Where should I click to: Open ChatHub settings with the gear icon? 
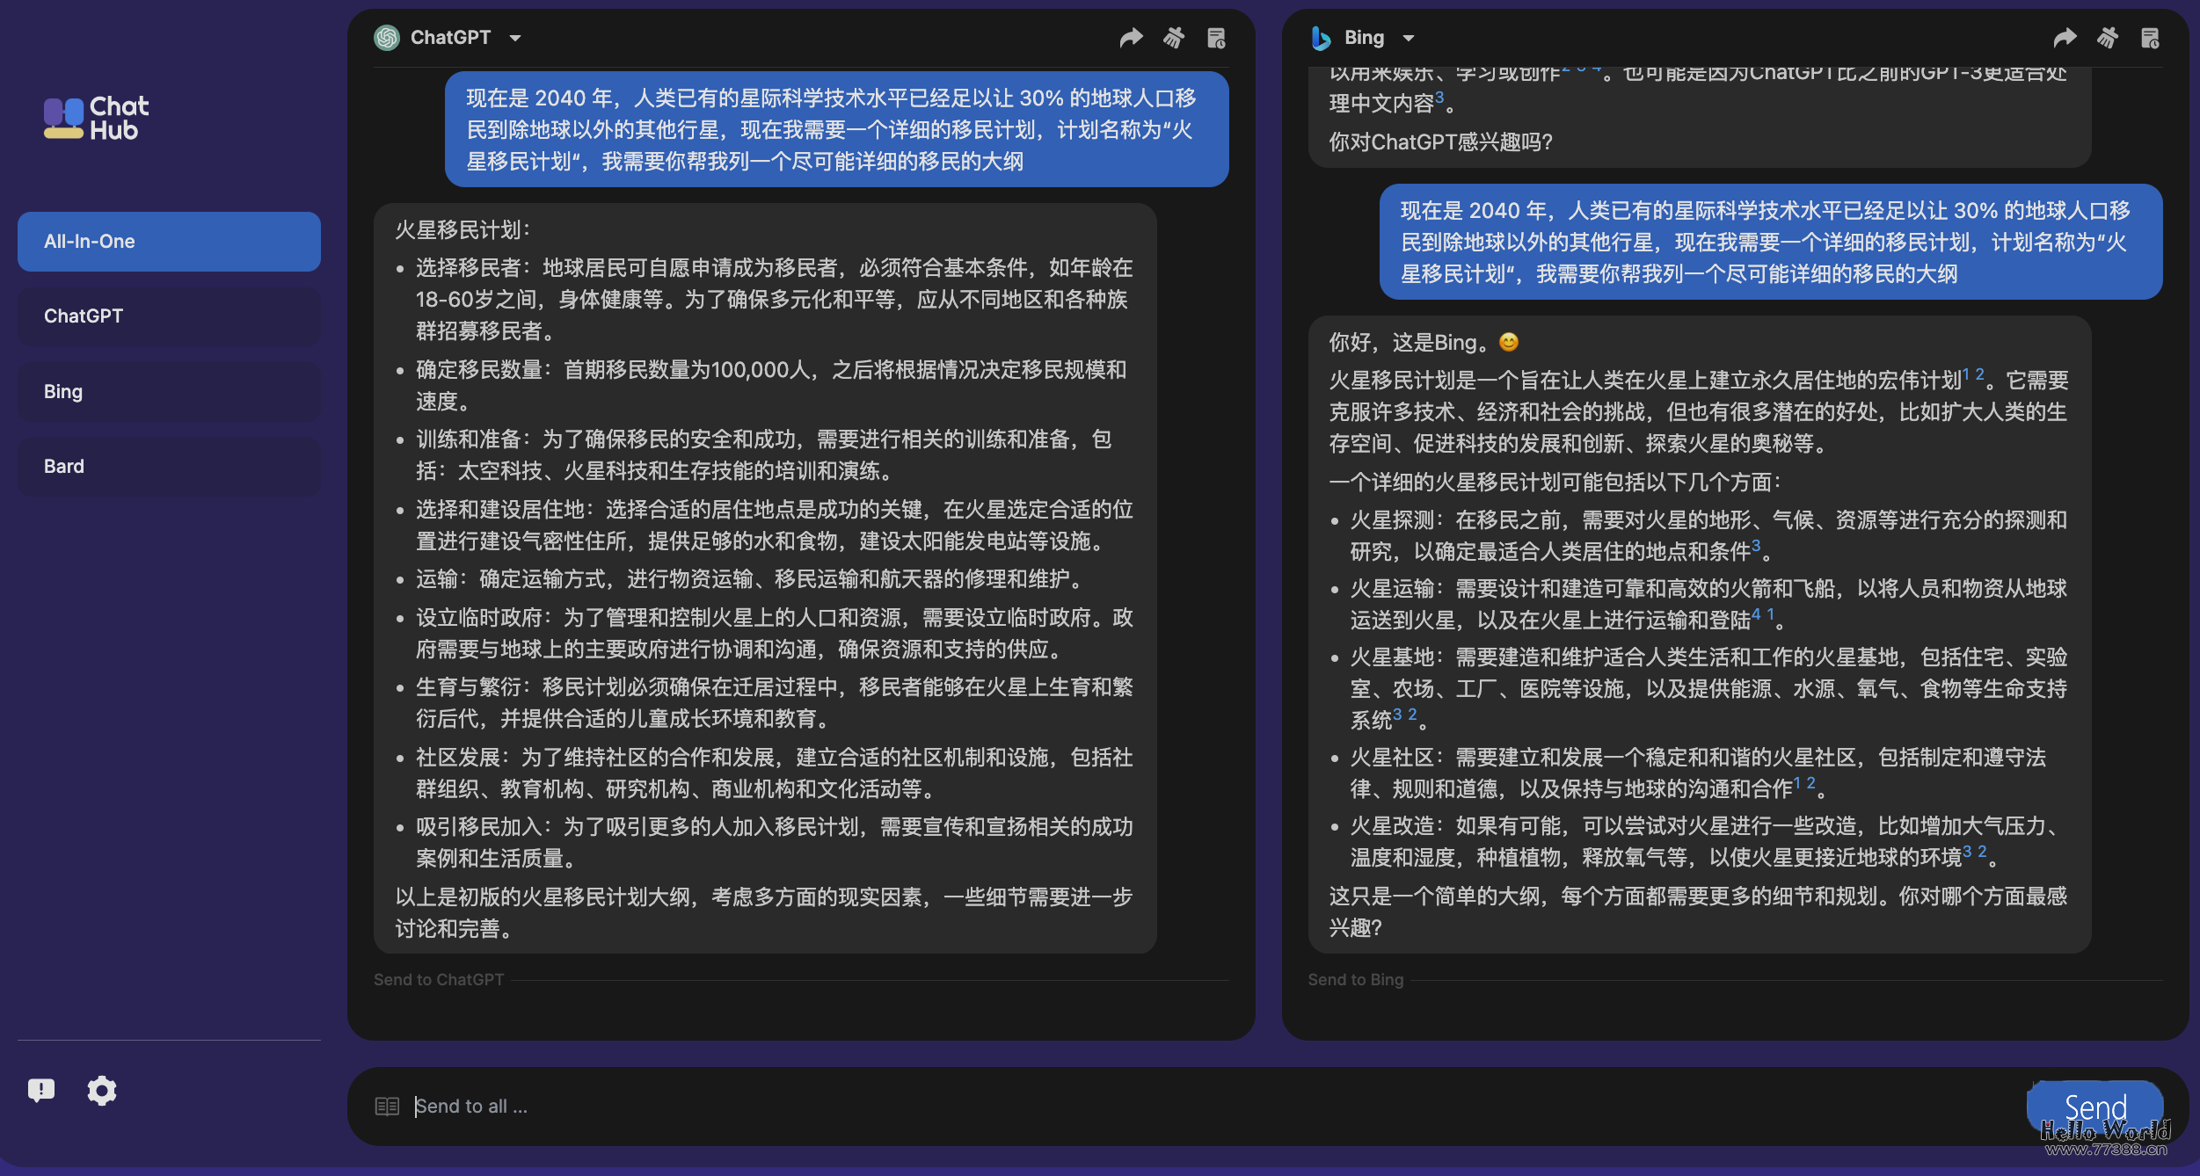[101, 1090]
